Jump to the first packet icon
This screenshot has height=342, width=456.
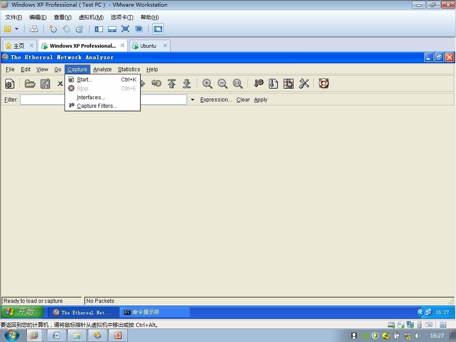(x=171, y=83)
